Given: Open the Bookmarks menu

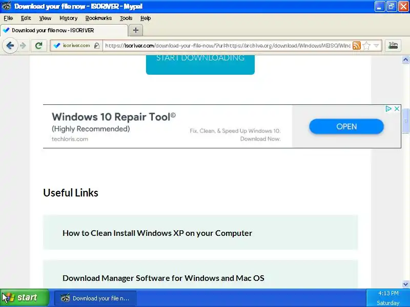Looking at the screenshot, I should pyautogui.click(x=98, y=18).
